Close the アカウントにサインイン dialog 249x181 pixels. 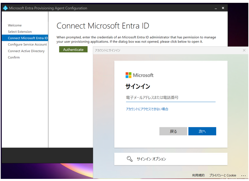244,50
